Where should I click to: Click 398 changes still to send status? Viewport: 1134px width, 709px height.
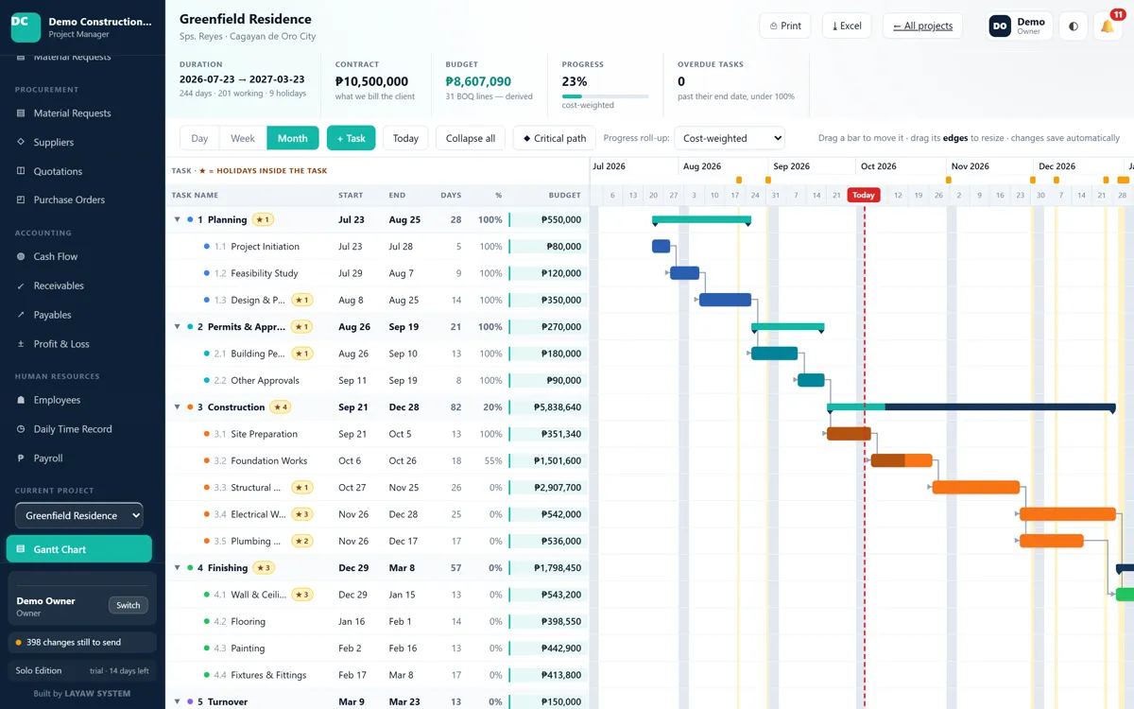81,642
